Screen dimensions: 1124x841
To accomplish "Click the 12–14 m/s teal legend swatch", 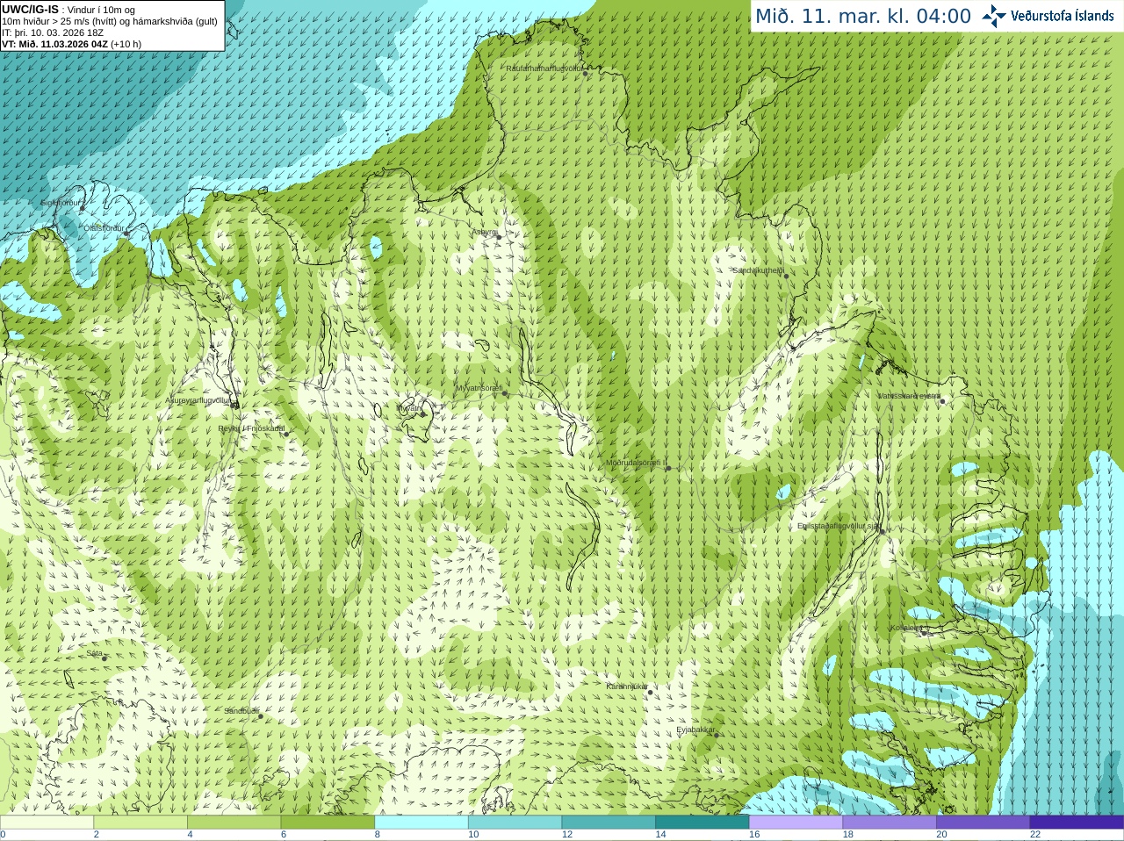I will (x=609, y=823).
